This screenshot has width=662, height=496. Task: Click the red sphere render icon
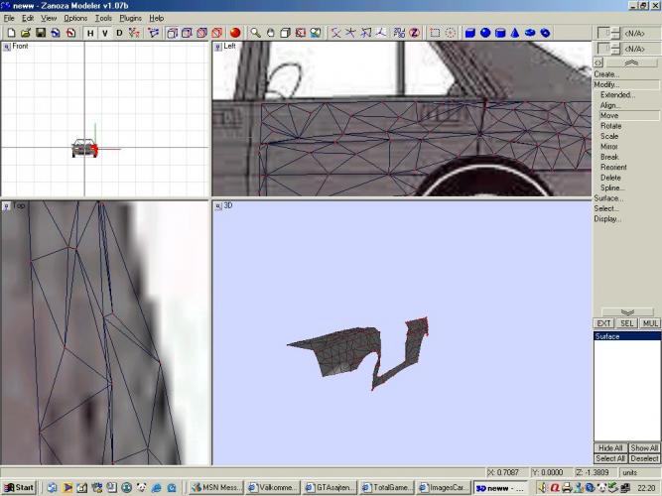point(235,33)
